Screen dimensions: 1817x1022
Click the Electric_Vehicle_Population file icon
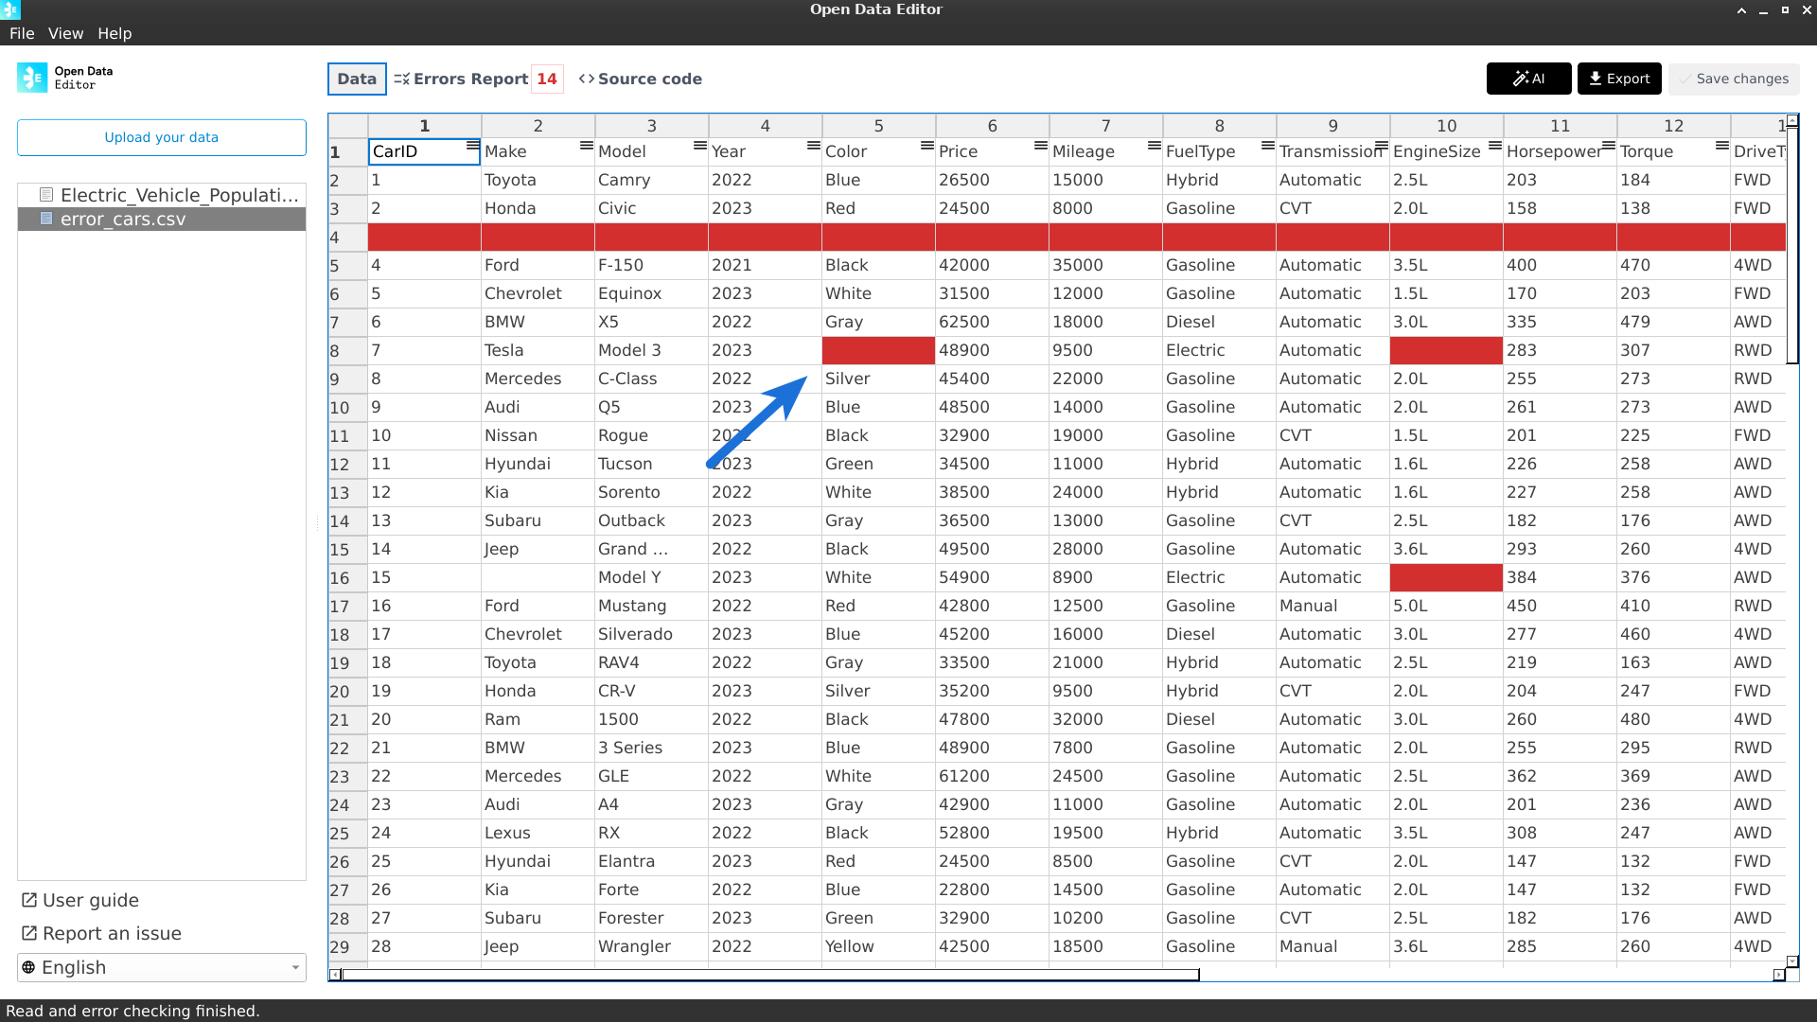coord(45,195)
